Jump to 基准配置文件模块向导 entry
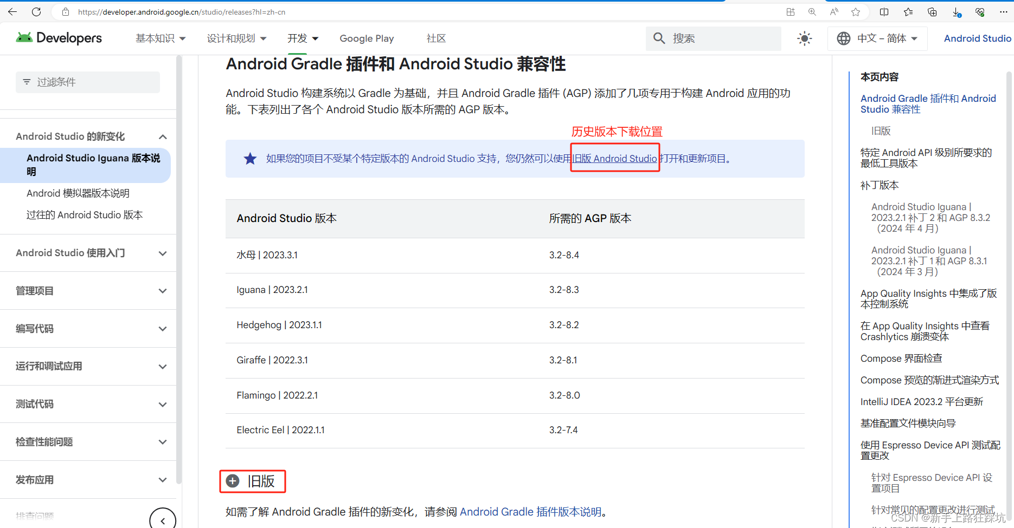Screen dimensions: 1014x528 point(908,423)
